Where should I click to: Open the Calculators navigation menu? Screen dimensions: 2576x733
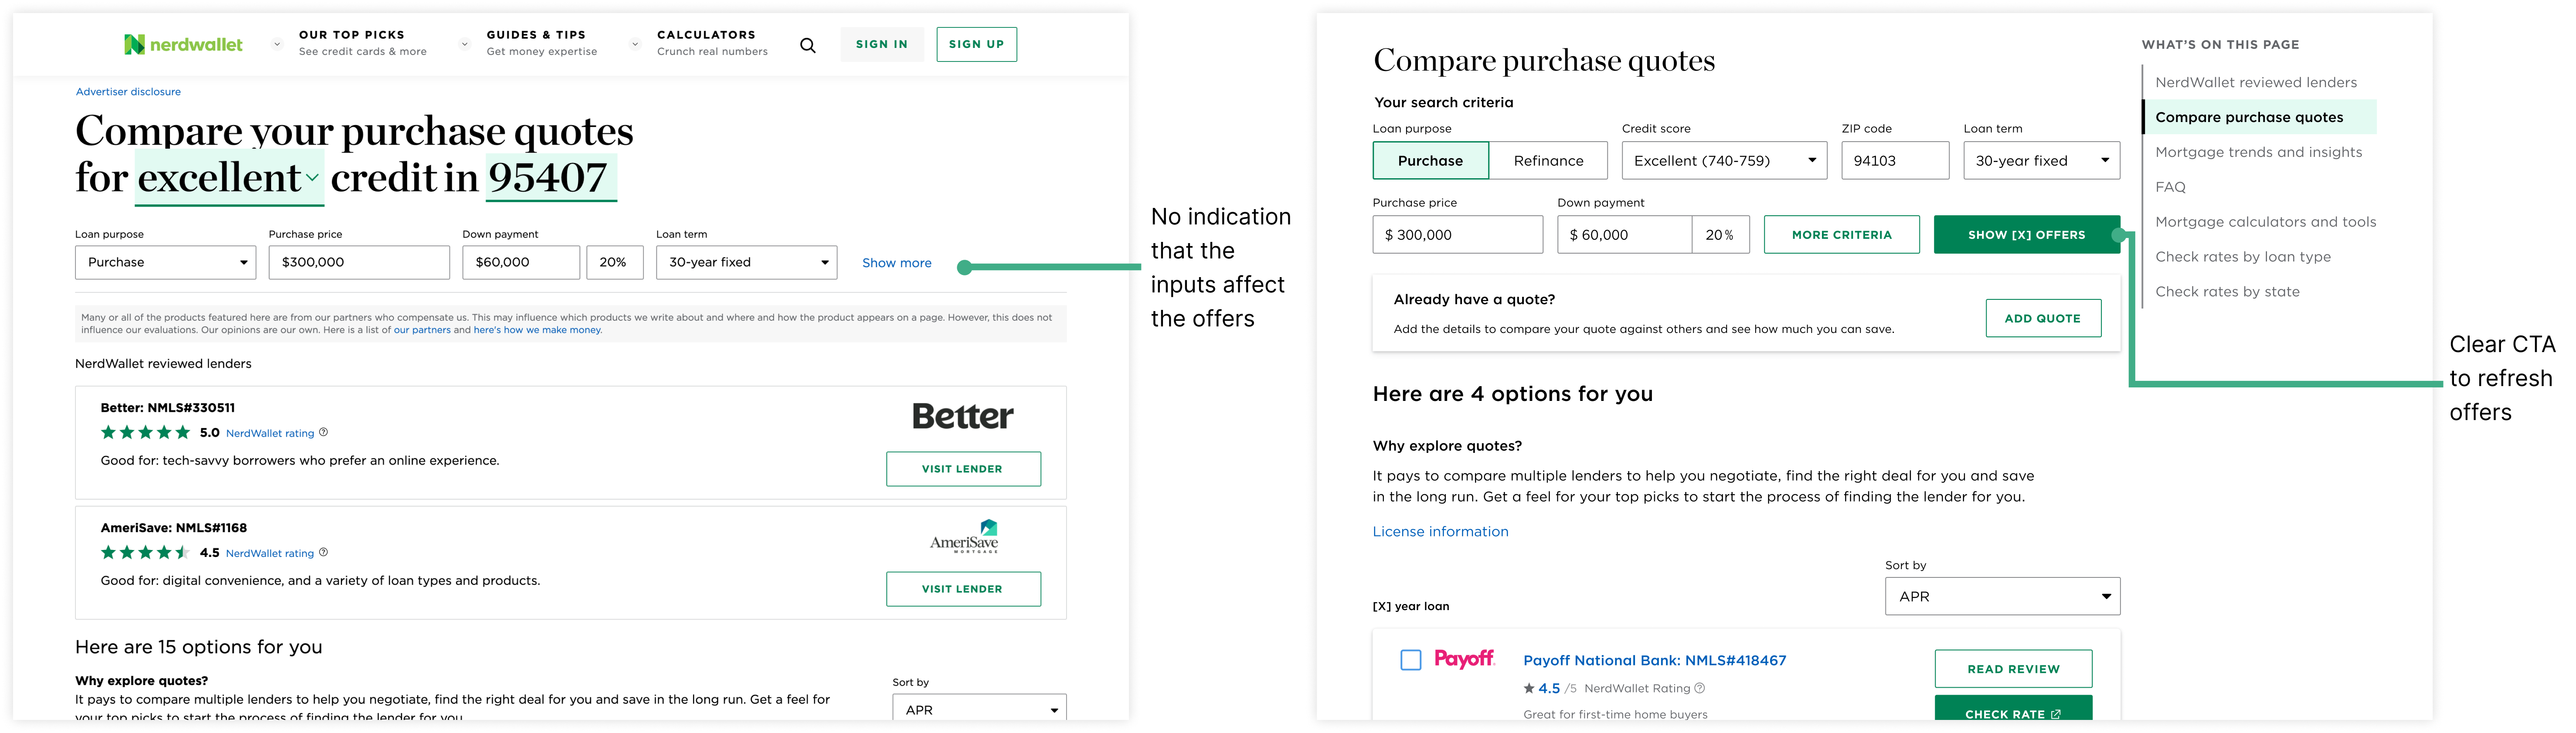pos(712,43)
